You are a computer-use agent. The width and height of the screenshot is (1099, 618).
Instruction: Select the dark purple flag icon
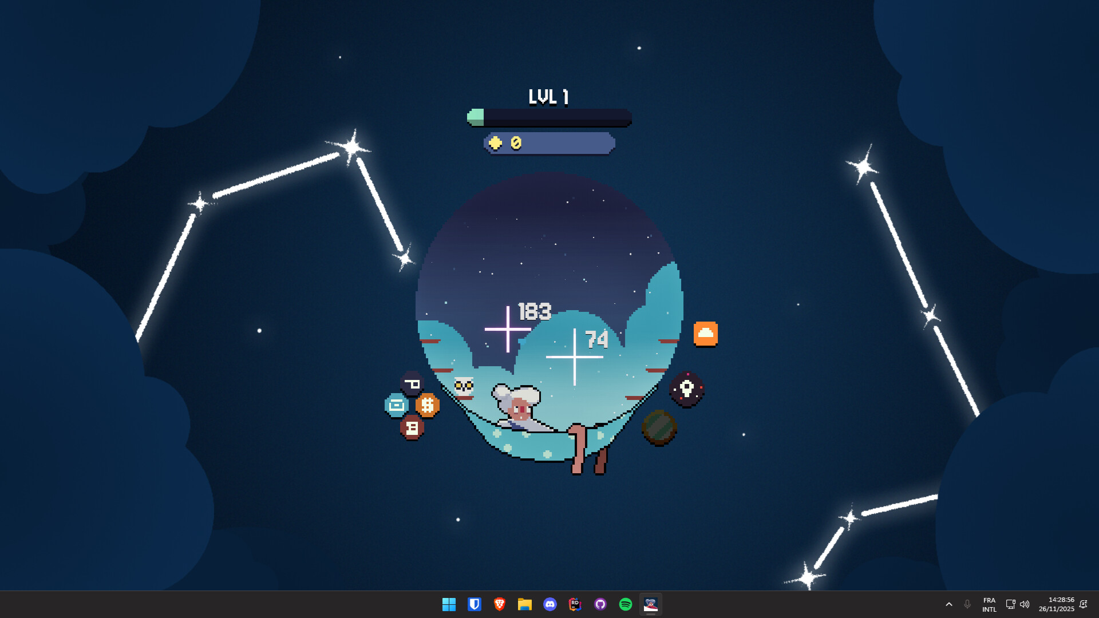click(412, 383)
